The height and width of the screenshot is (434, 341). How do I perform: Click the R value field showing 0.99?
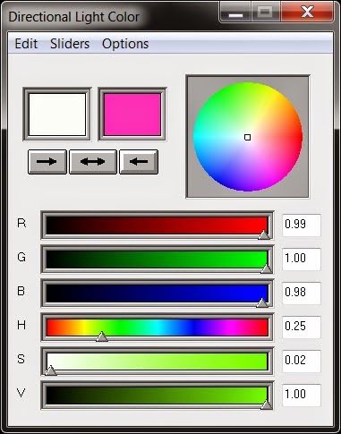[x=302, y=225]
